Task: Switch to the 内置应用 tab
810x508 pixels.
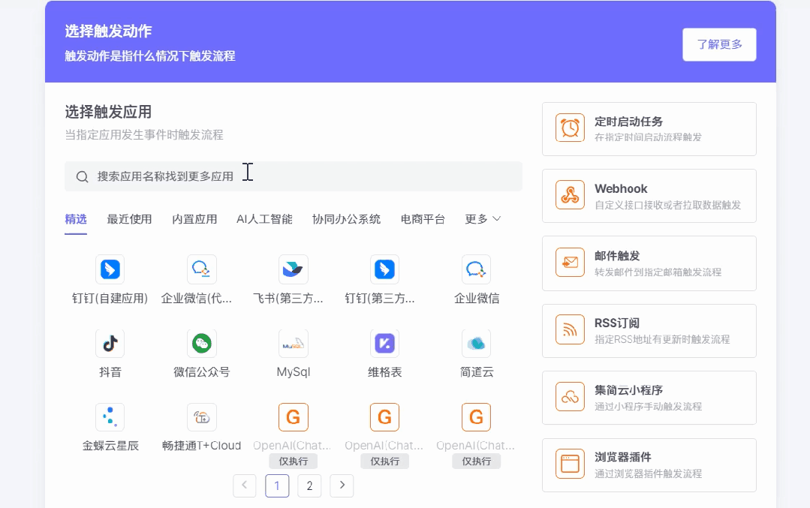Action: [x=194, y=219]
